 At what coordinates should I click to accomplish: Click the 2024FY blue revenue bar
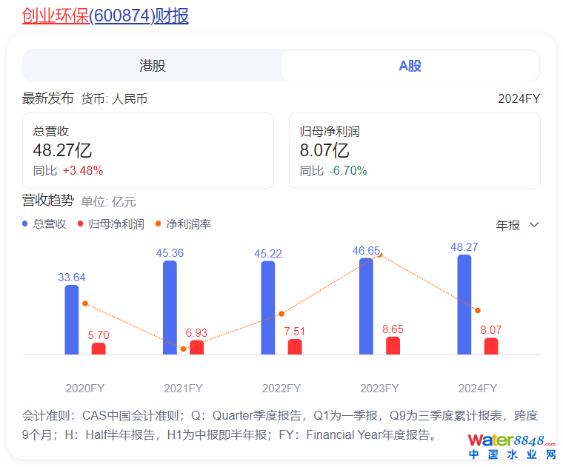coord(464,305)
